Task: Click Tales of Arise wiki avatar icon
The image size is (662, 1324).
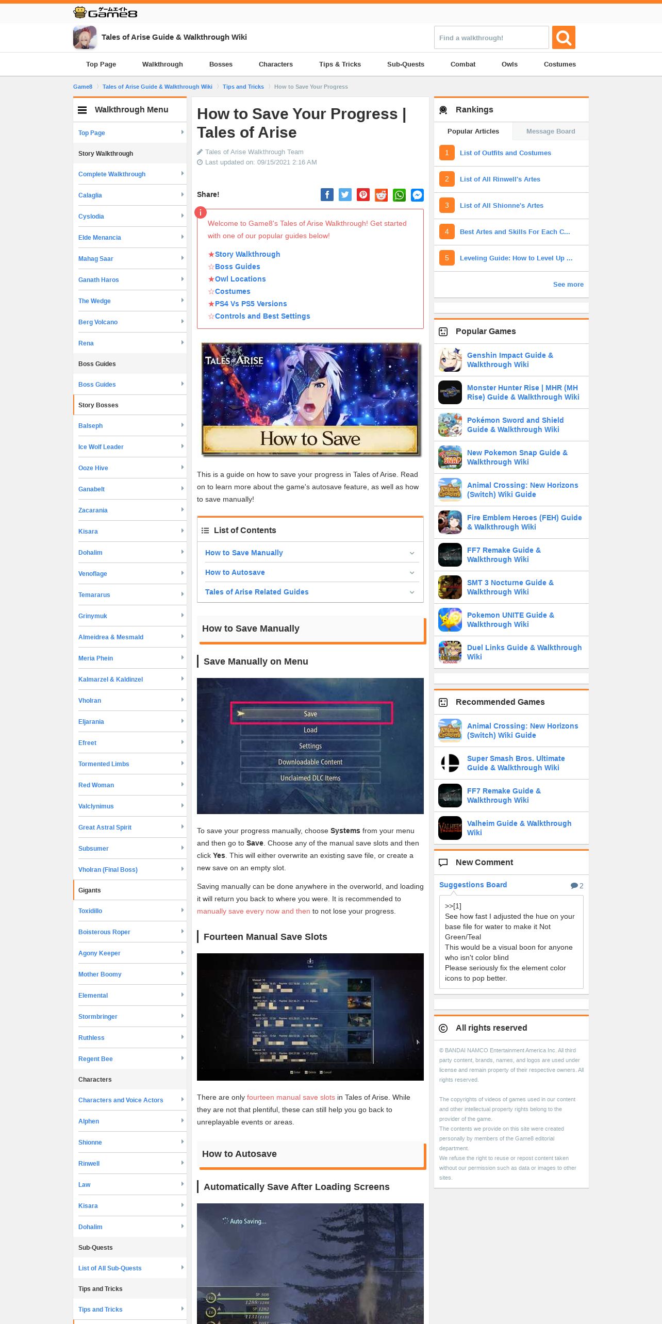Action: click(x=85, y=37)
